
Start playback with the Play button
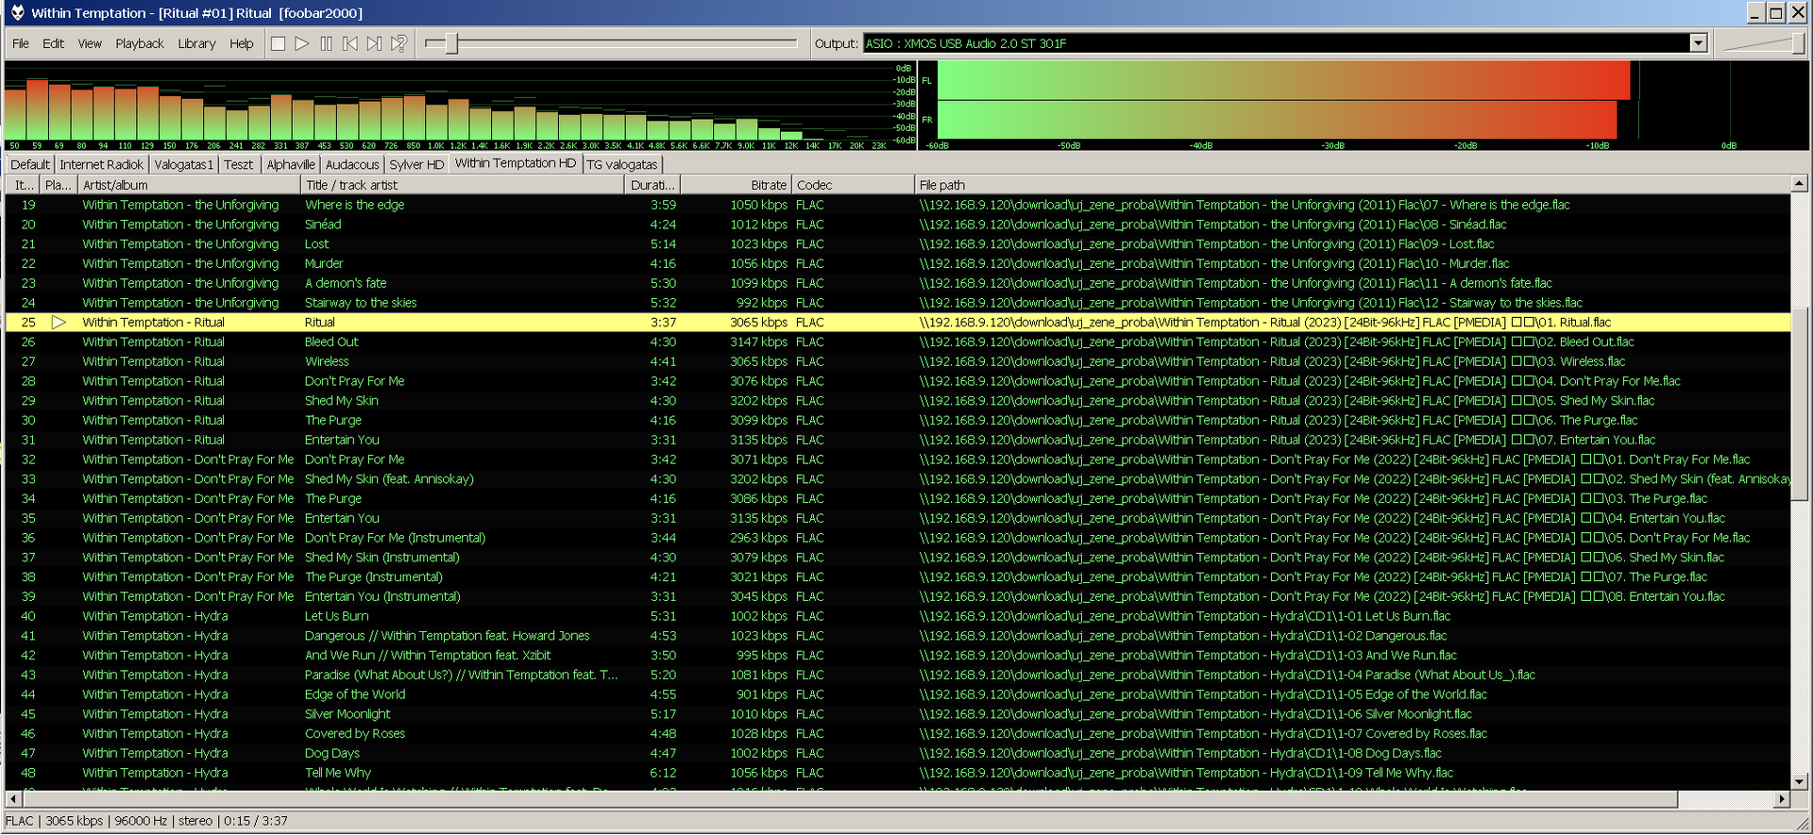[x=302, y=43]
